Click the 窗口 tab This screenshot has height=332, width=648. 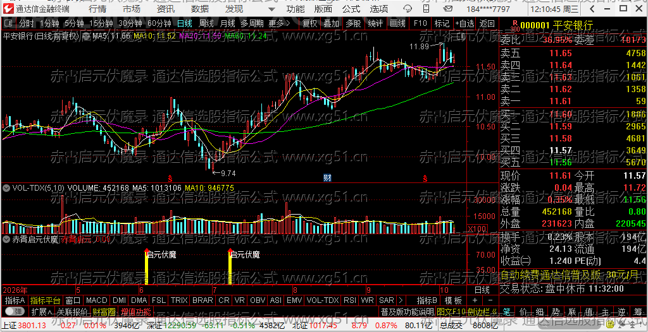pyautogui.click(x=73, y=300)
